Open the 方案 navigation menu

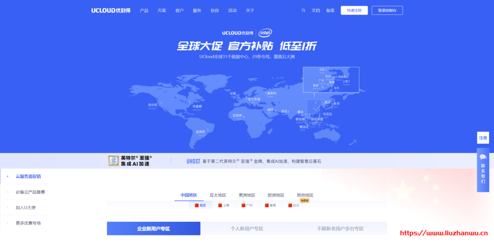162,11
